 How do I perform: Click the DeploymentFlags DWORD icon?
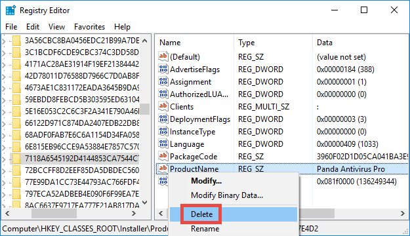click(x=163, y=119)
